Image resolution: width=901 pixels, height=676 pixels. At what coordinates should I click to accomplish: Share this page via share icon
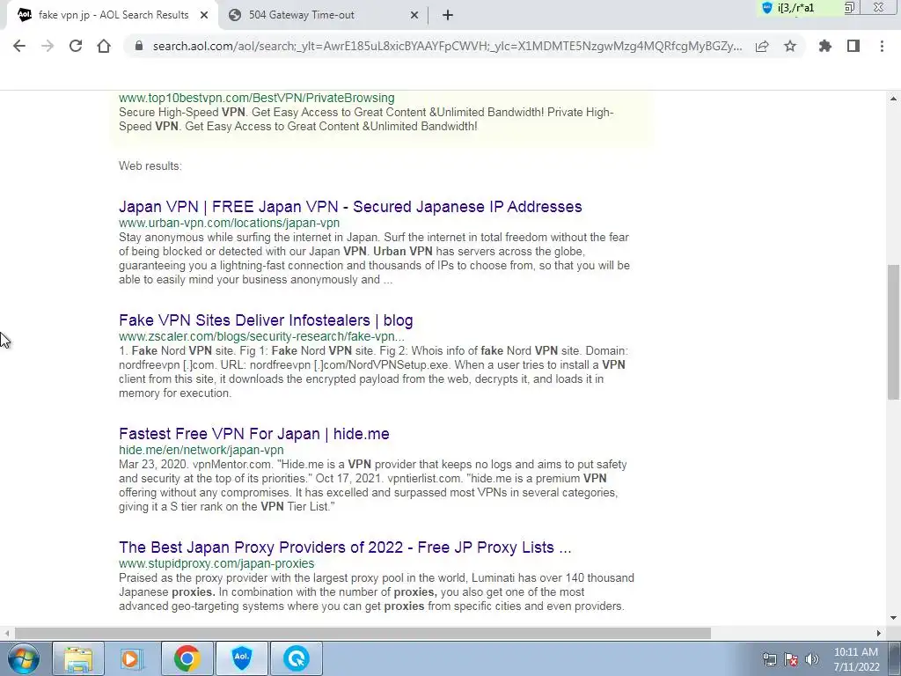point(762,46)
